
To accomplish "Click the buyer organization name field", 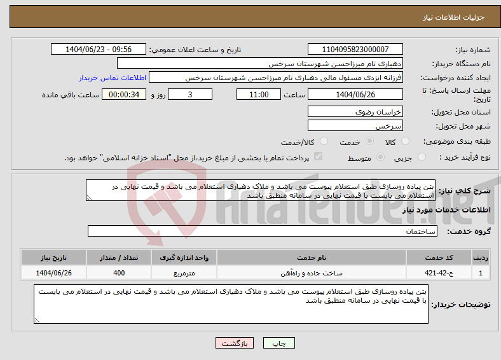I will pos(260,64).
